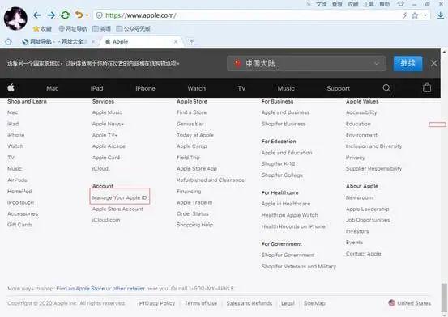Click the United States region flag link
This screenshot has height=317, width=448.
pyautogui.click(x=410, y=303)
